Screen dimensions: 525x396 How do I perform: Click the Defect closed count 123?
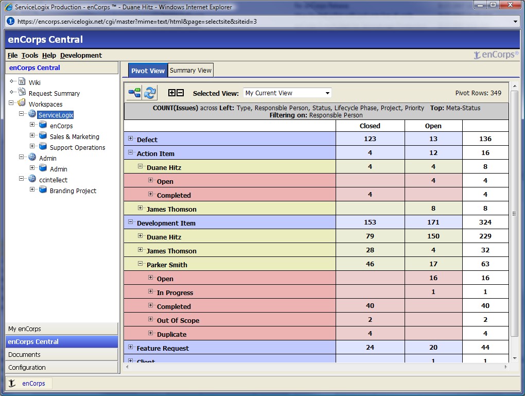tap(370, 139)
